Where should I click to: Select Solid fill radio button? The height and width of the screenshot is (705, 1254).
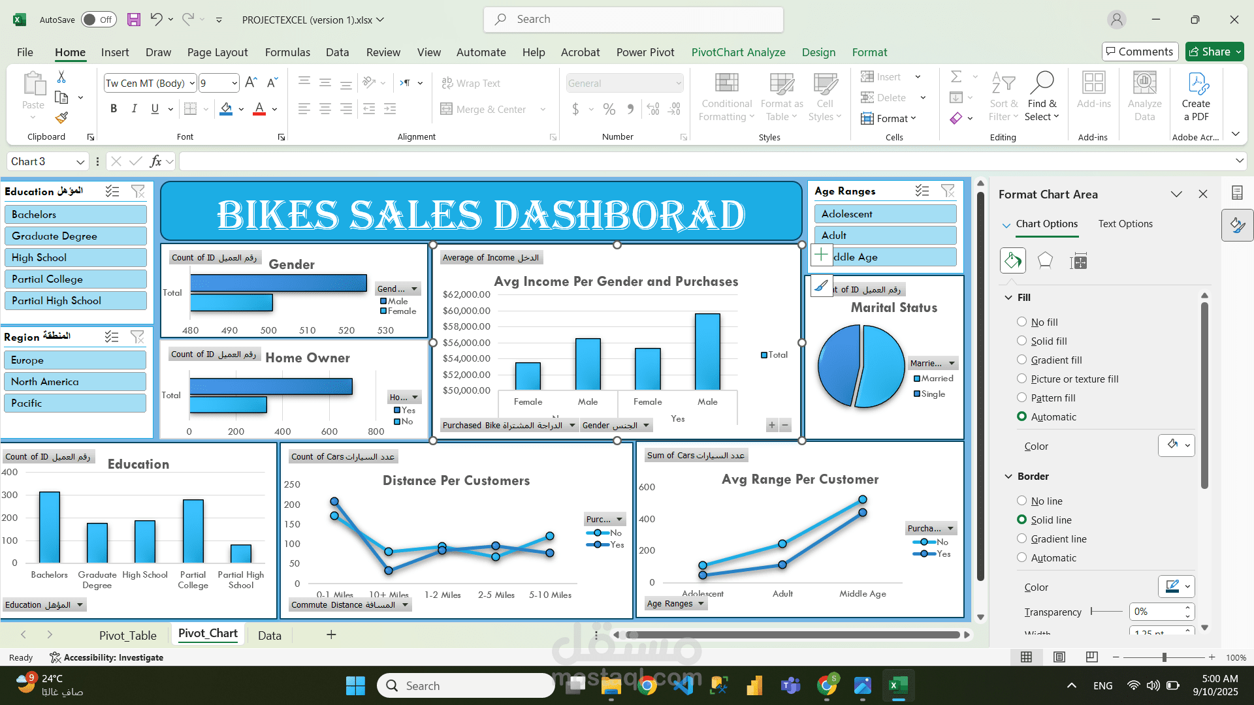(1022, 341)
